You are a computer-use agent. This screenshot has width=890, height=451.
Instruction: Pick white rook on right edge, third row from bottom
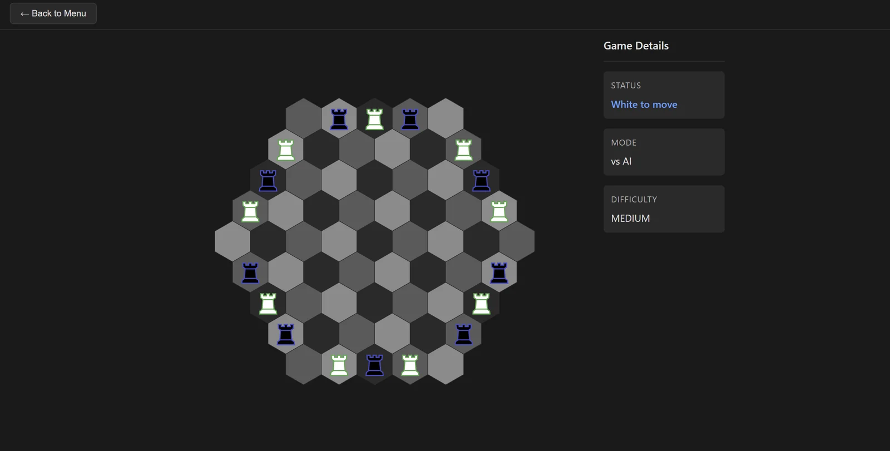(481, 304)
